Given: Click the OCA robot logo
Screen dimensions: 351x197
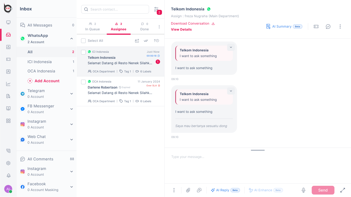Looking at the screenshot, I should [x=8, y=8].
